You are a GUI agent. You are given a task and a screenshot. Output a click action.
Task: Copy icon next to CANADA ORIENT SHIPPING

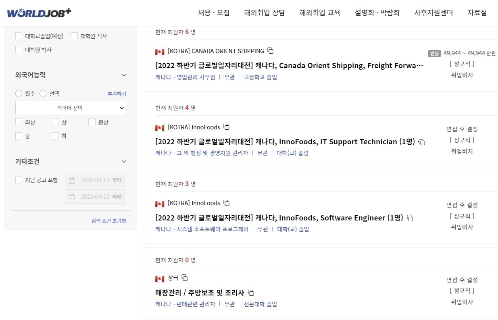click(271, 51)
